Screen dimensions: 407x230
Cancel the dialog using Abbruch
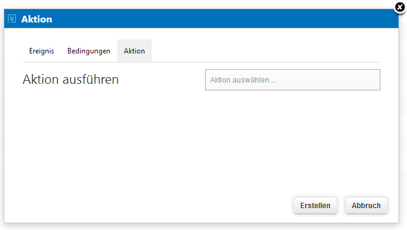click(x=366, y=206)
